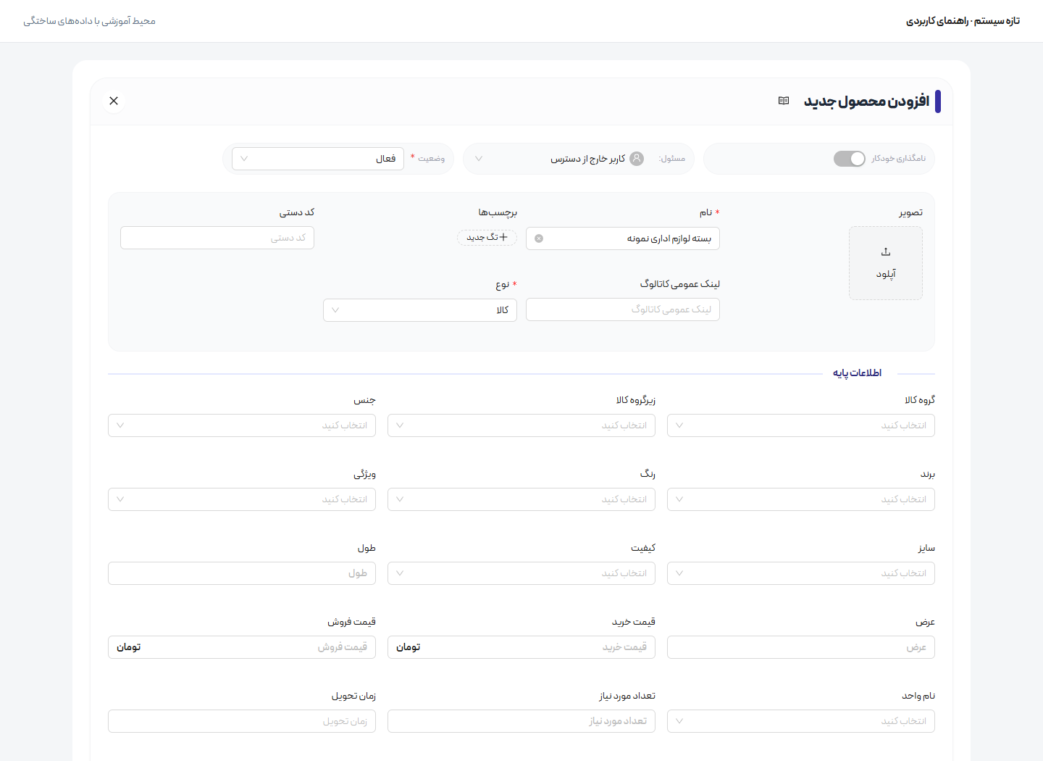Focus the طول input field
Viewport: 1043px width, 761px height.
(x=242, y=573)
